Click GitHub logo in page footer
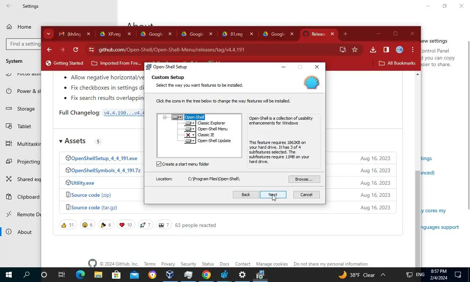The width and height of the screenshot is (470, 282). [x=93, y=264]
